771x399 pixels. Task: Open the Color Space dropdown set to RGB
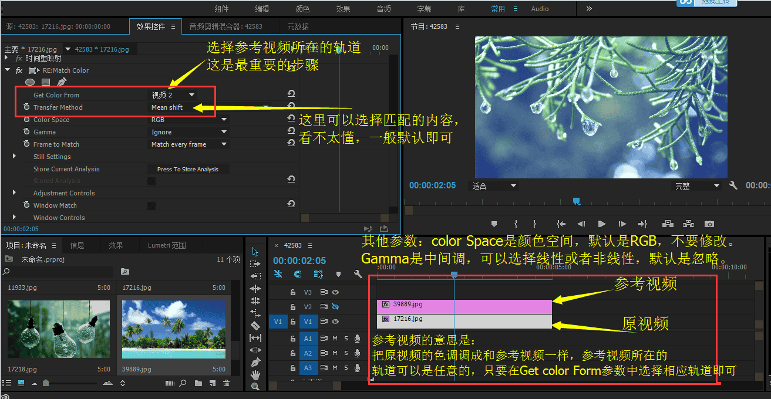click(188, 119)
